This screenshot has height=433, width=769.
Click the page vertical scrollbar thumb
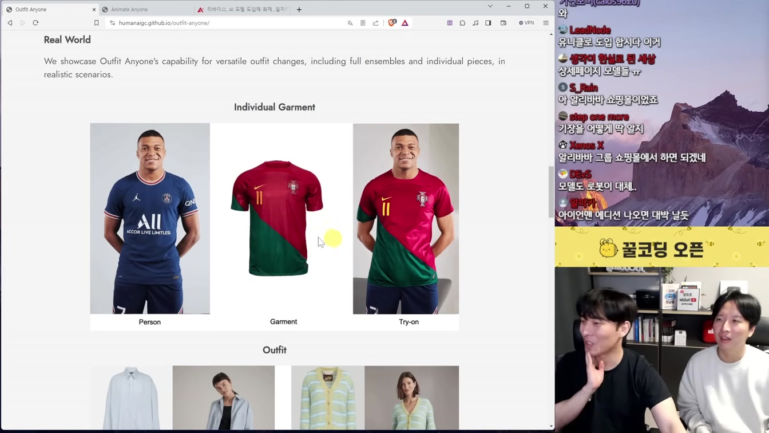point(551,192)
